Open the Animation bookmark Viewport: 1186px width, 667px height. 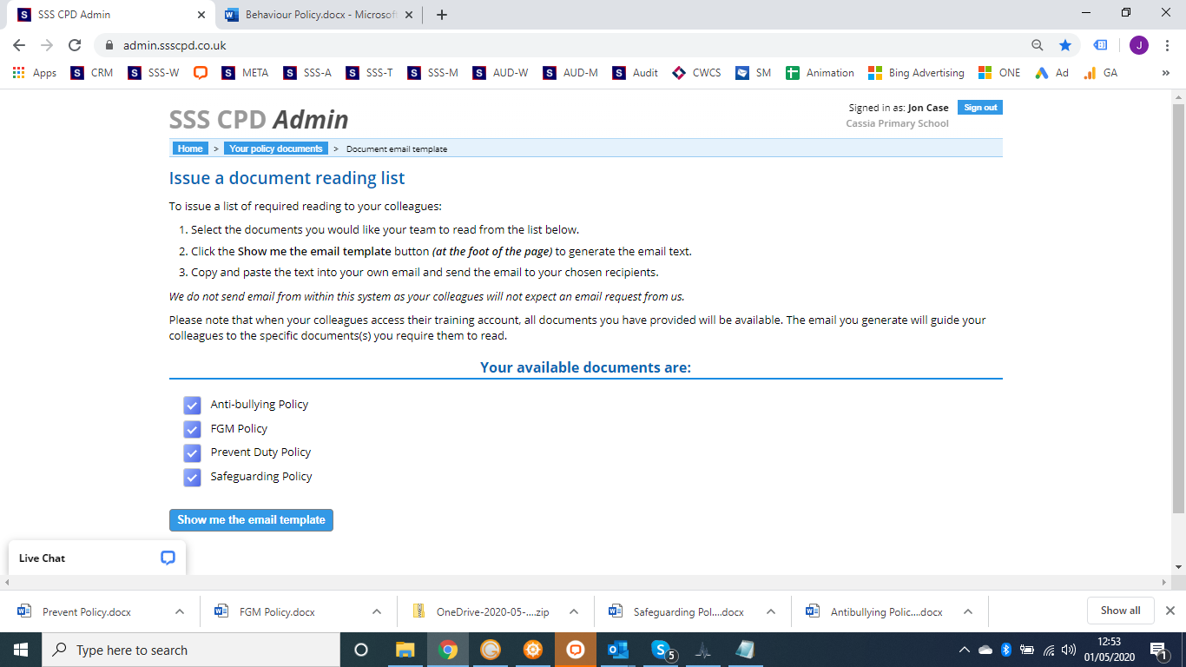pyautogui.click(x=820, y=73)
